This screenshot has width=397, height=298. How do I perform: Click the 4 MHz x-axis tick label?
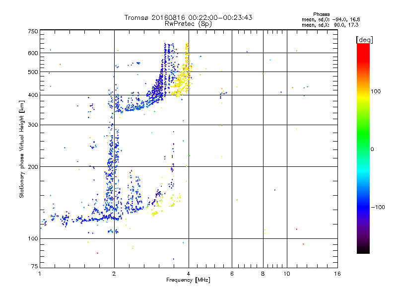pyautogui.click(x=189, y=274)
